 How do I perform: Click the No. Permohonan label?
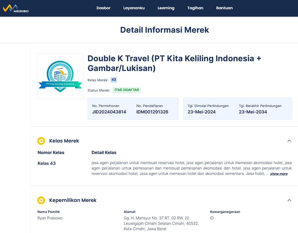coord(106,106)
